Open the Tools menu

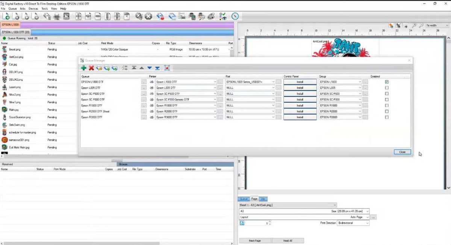[45, 8]
